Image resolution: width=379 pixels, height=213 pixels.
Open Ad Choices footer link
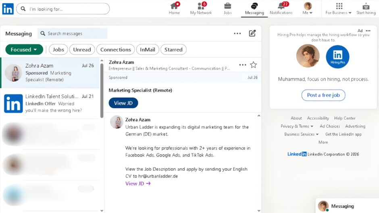[330, 126]
